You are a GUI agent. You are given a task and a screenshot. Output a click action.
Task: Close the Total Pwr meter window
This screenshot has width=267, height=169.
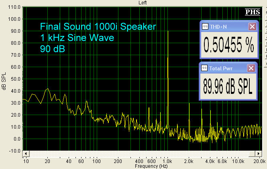tap(251, 68)
